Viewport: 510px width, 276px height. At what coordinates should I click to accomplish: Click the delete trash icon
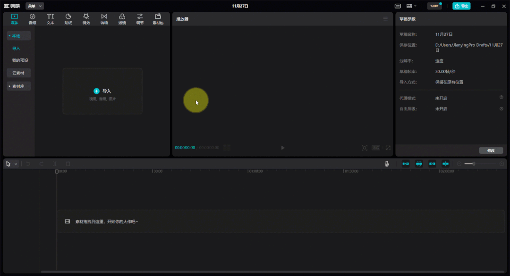(x=68, y=164)
